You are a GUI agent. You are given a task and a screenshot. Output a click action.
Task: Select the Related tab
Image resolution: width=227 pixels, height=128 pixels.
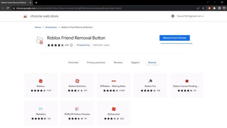point(152,63)
